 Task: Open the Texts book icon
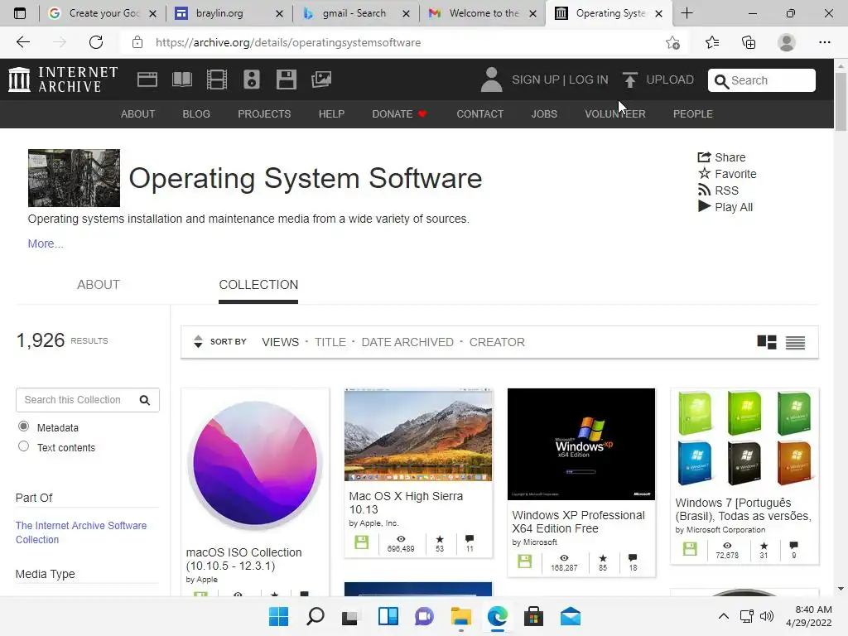coord(181,79)
